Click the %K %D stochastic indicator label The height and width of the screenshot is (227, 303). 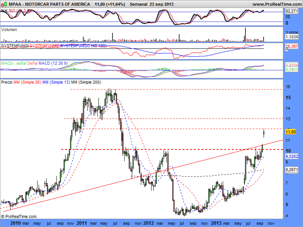click(16, 11)
